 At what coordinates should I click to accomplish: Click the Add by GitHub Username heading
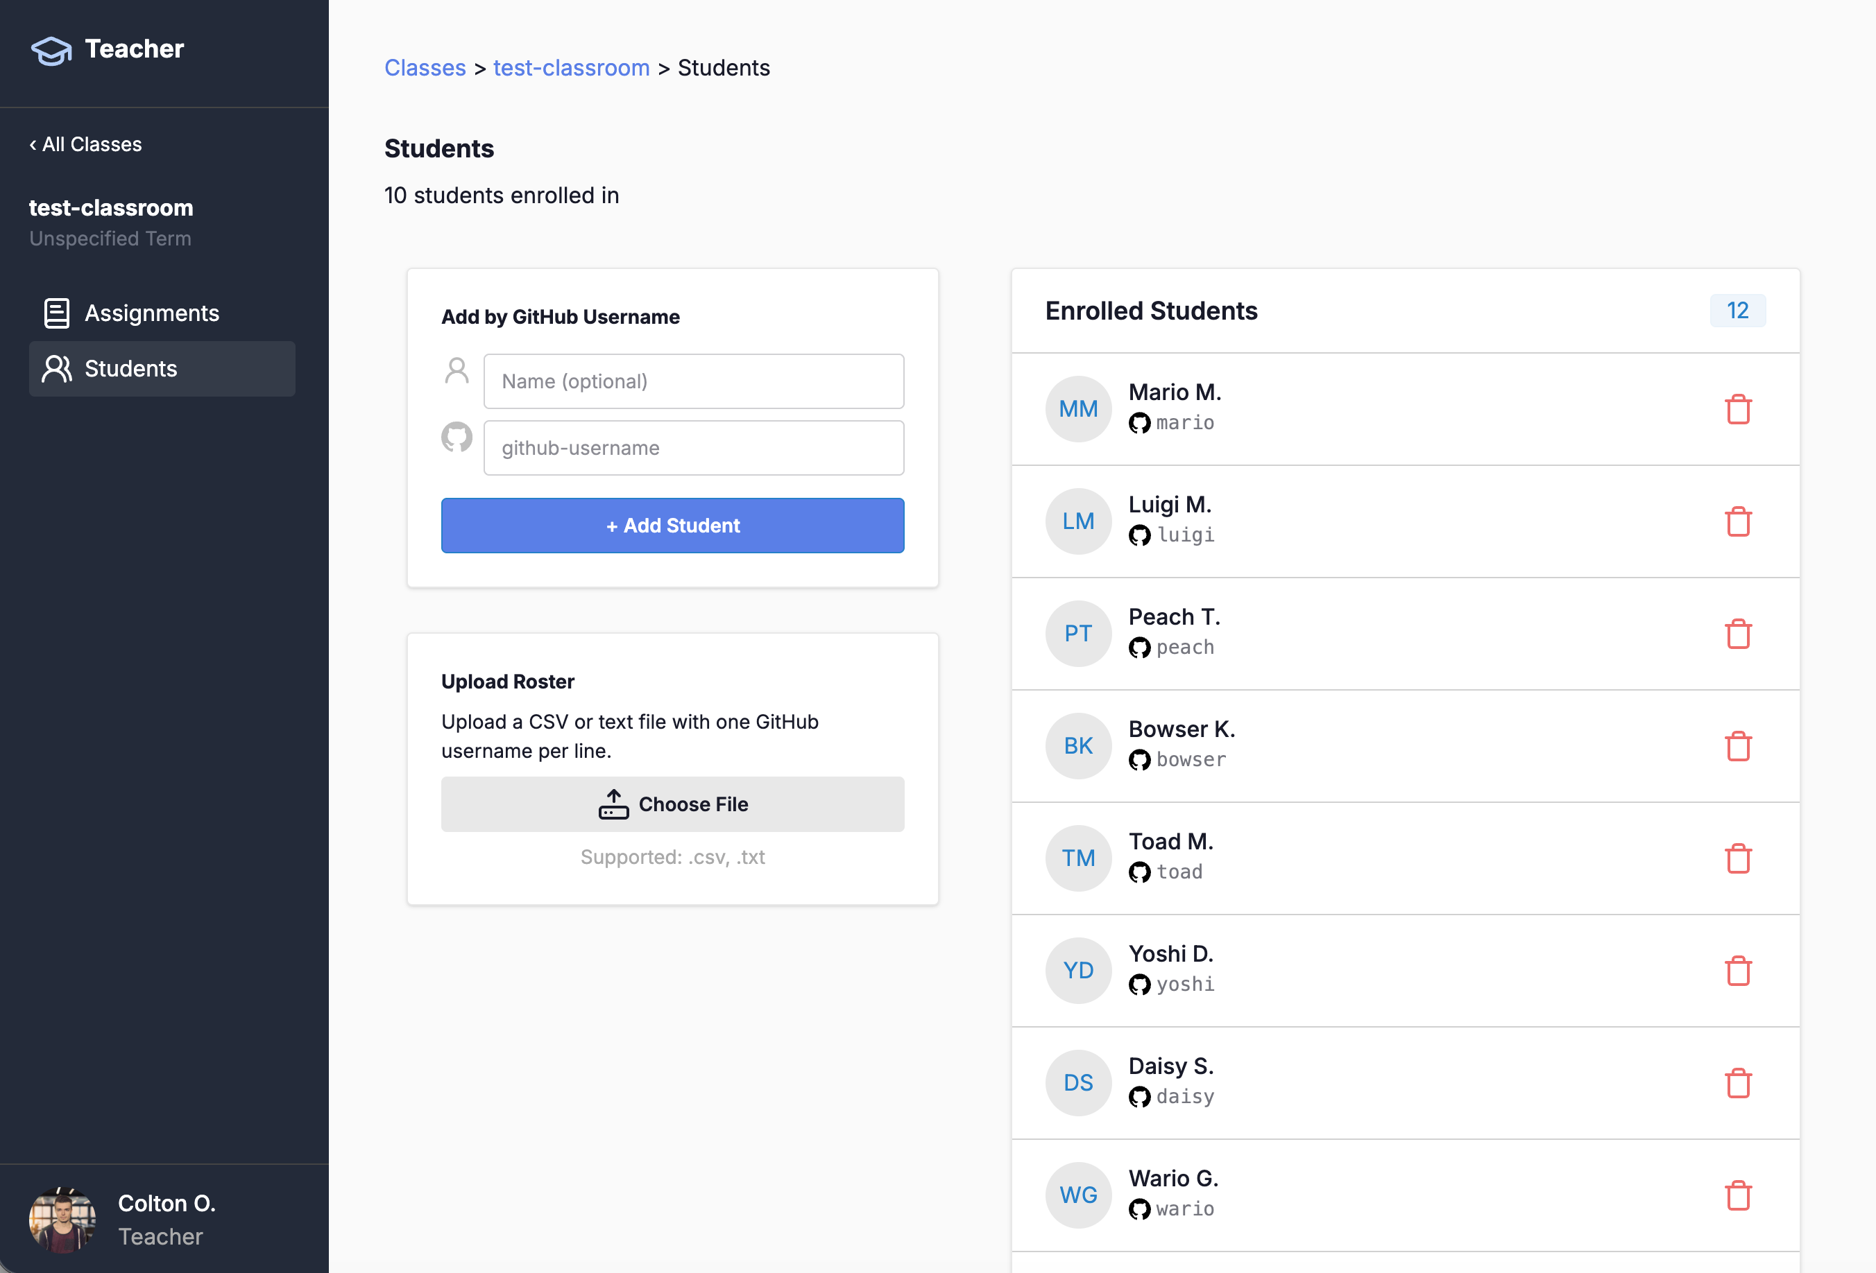pyautogui.click(x=560, y=317)
